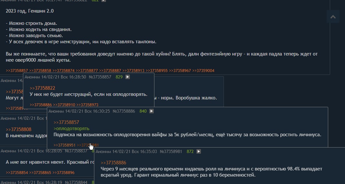Click timestamp 14/02/21 Вск 16:30:25
The width and height of the screenshot is (345, 184).
(88, 111)
